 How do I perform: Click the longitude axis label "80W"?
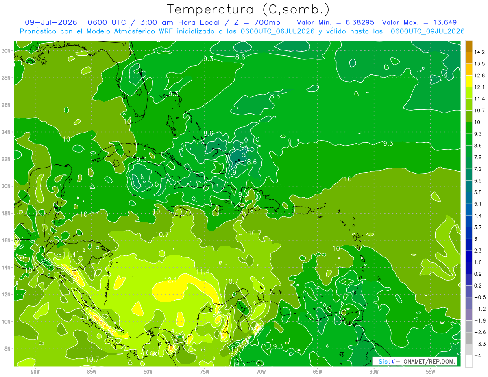pyautogui.click(x=148, y=372)
